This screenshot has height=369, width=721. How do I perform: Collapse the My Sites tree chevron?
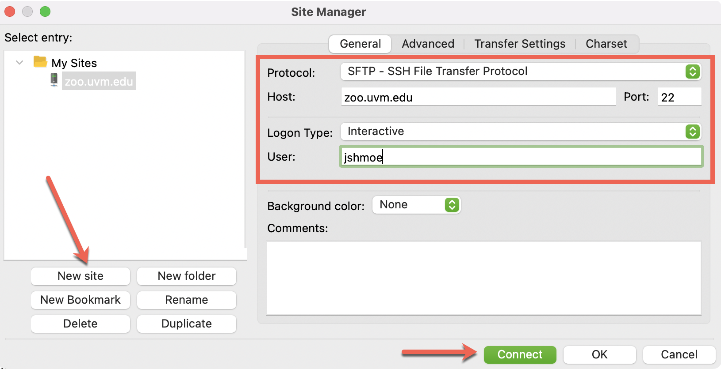(x=19, y=63)
